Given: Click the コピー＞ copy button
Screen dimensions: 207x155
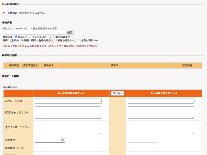Looking at the screenshot, I should click(118, 93).
